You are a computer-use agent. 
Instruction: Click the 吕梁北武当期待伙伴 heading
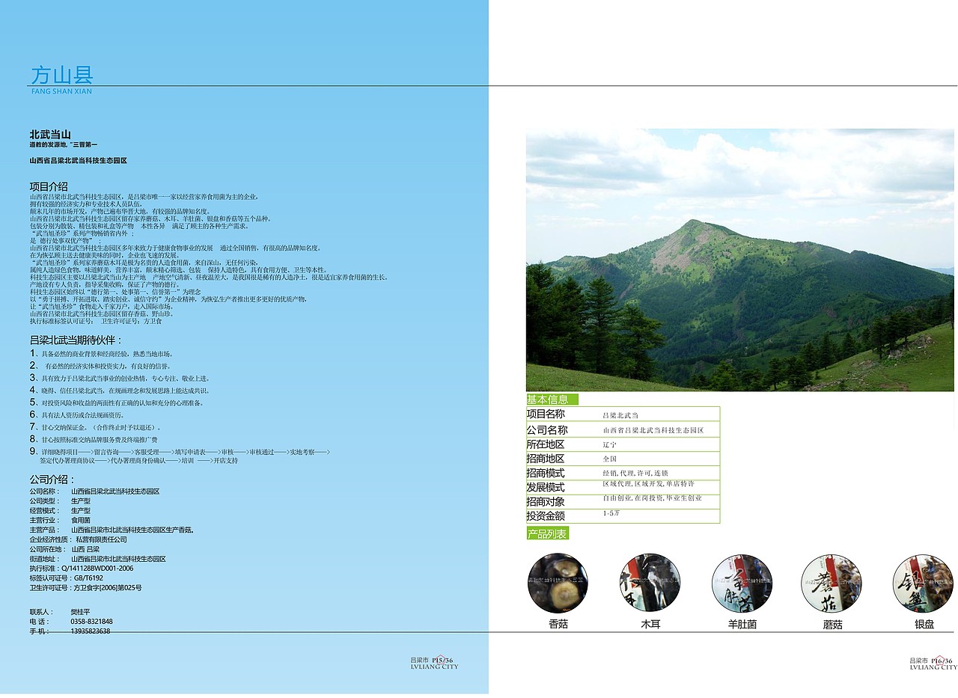76,340
